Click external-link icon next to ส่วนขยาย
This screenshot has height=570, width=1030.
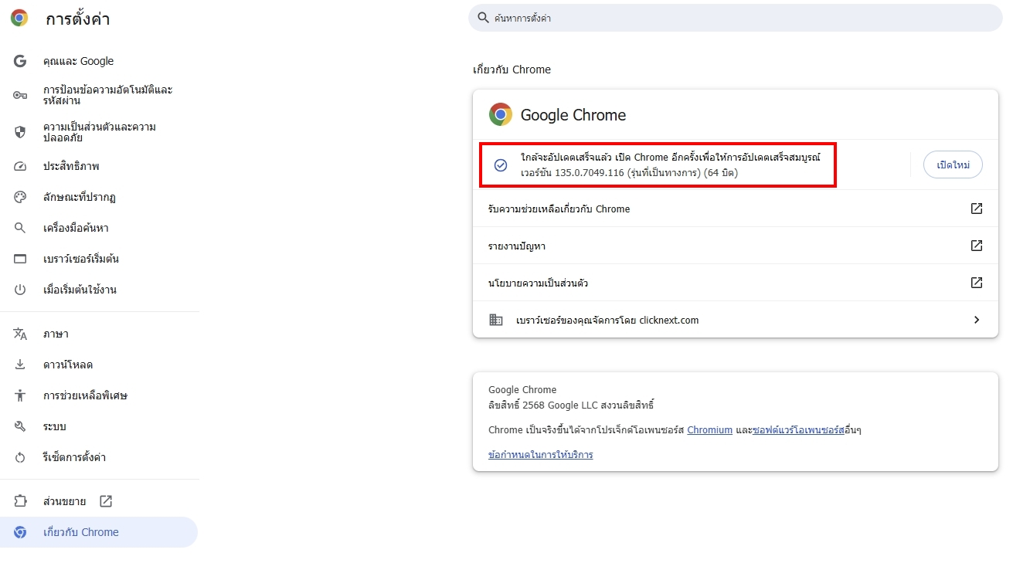106,501
